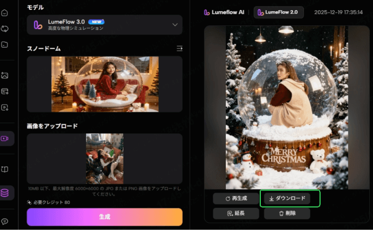This screenshot has height=230, width=373.
Task: Click the スノードーム template preview image
Action: 105,84
